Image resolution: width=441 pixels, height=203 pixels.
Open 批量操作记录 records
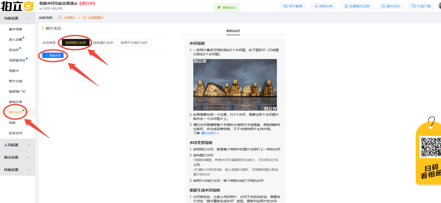357,6
